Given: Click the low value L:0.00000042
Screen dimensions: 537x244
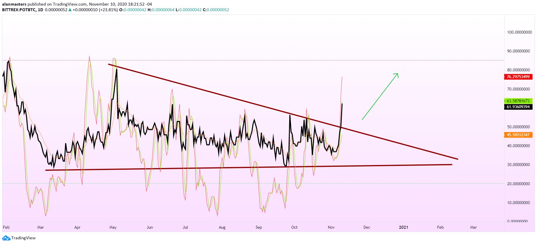Looking at the screenshot, I should 189,10.
